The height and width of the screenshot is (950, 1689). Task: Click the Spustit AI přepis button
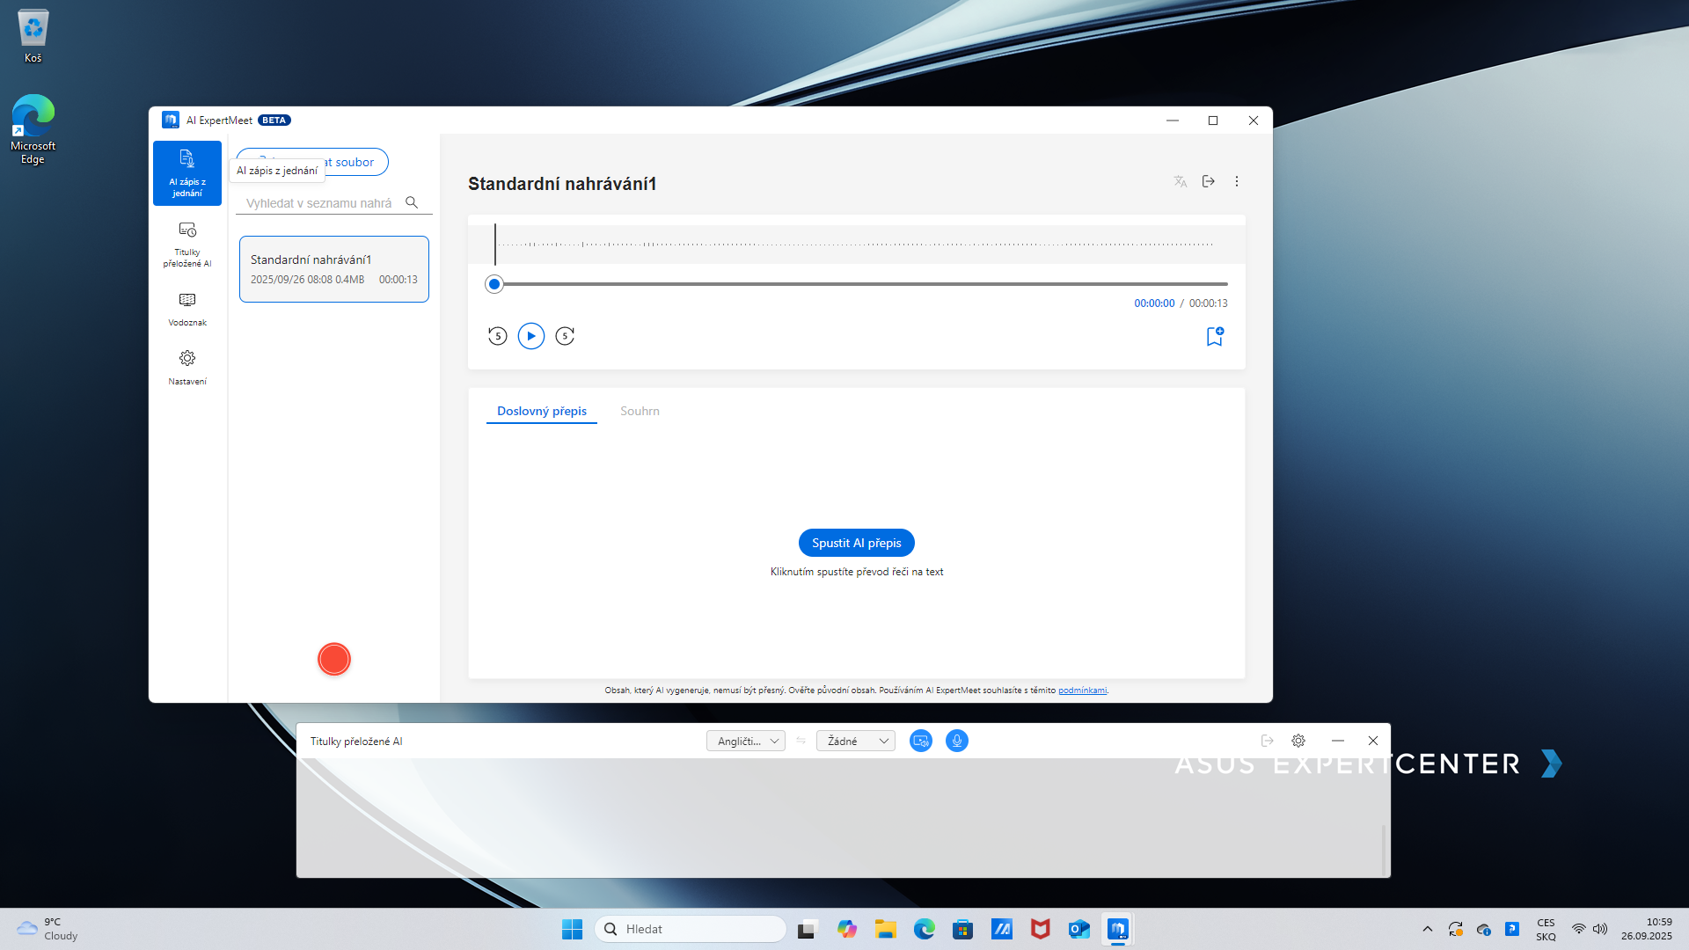(857, 543)
